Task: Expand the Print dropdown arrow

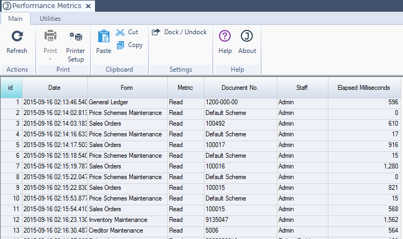Action: [x=50, y=59]
